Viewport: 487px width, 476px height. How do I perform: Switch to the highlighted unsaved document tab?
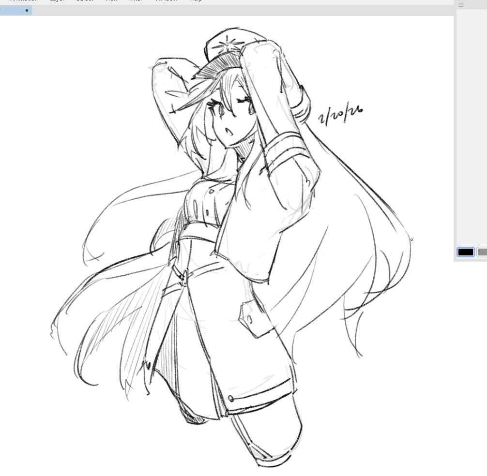click(x=15, y=10)
